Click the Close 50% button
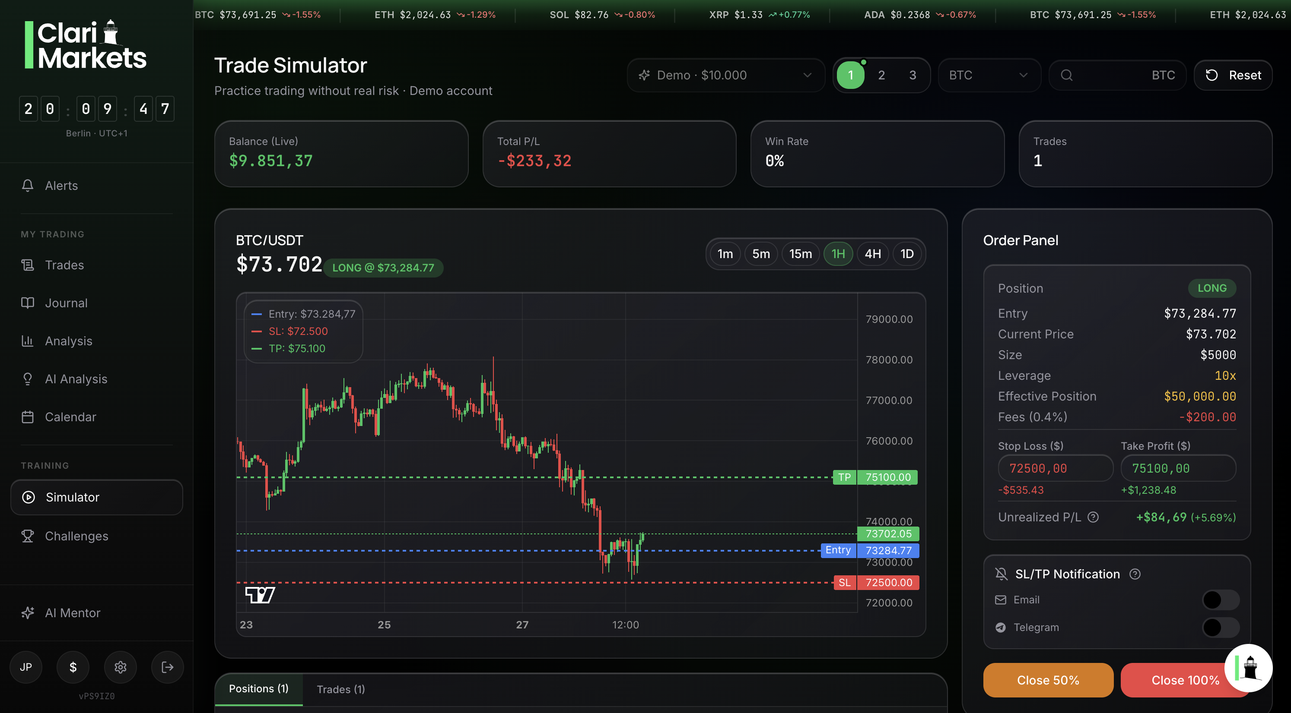1291x713 pixels. click(x=1048, y=680)
